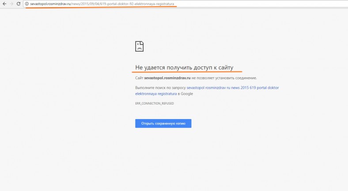This screenshot has height=191, width=348.
Task: Click bold site name sevastopol.rosminzdrav.ru
Action: coord(167,78)
